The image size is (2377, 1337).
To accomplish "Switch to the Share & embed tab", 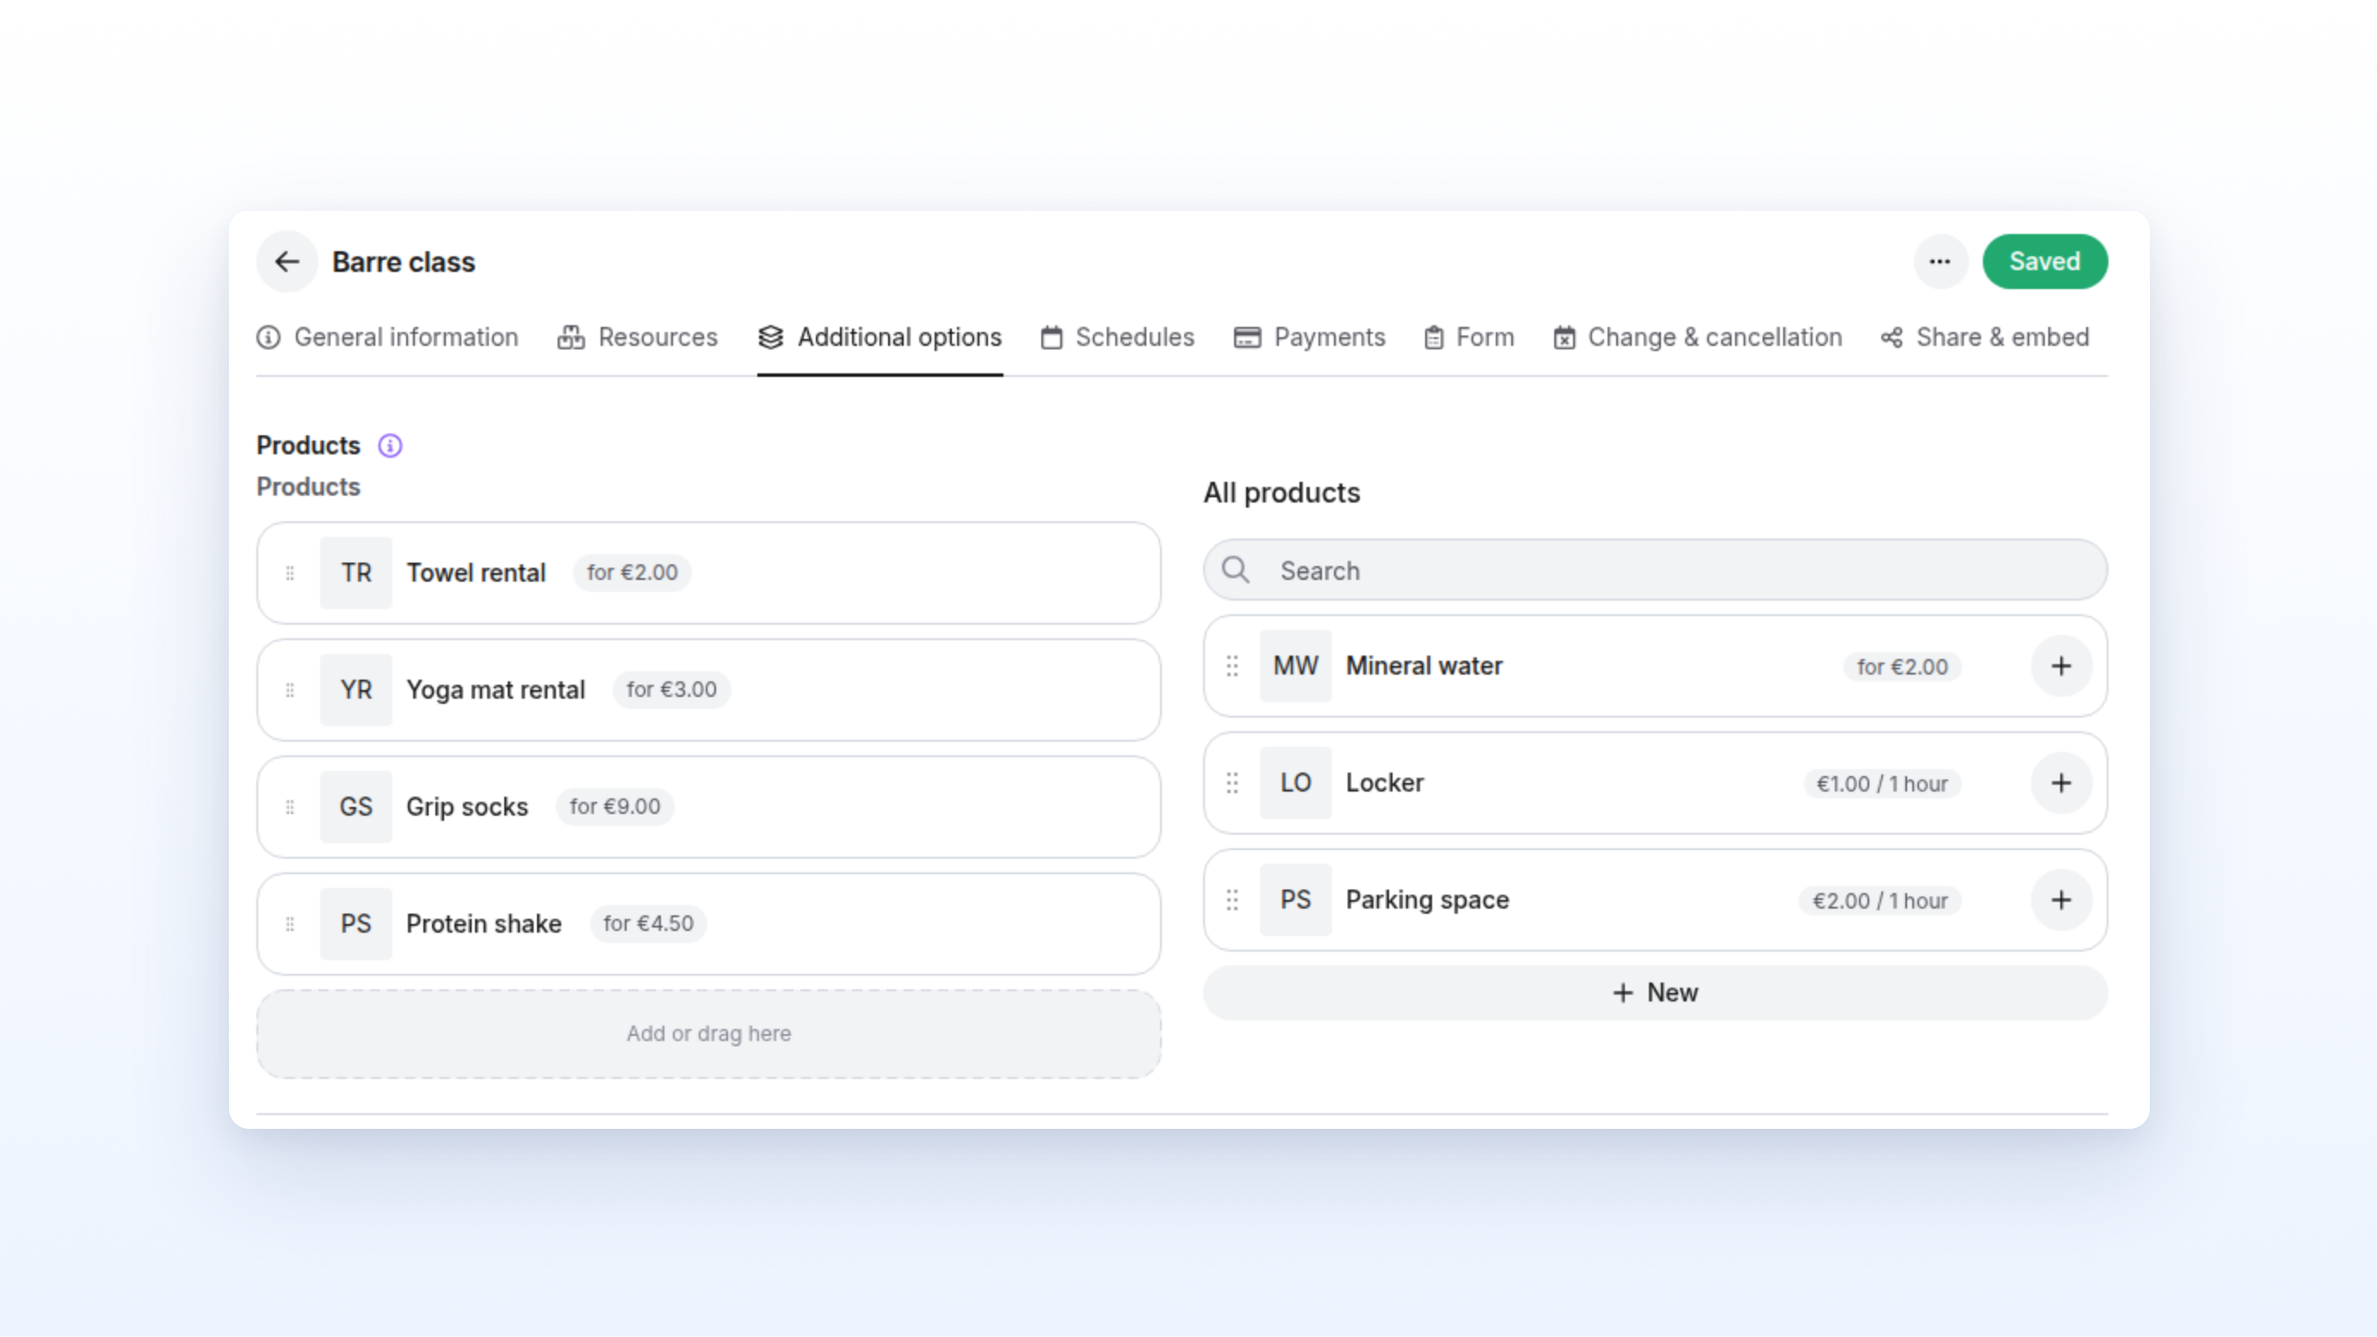I will [1985, 338].
